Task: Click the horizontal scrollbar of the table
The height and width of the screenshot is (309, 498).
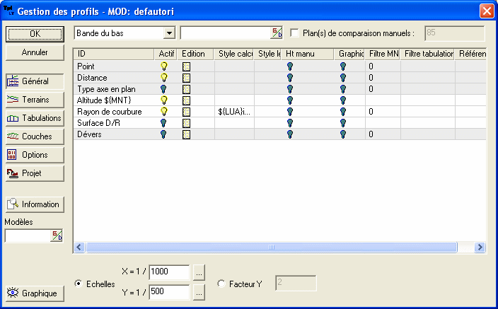Action: 269,247
